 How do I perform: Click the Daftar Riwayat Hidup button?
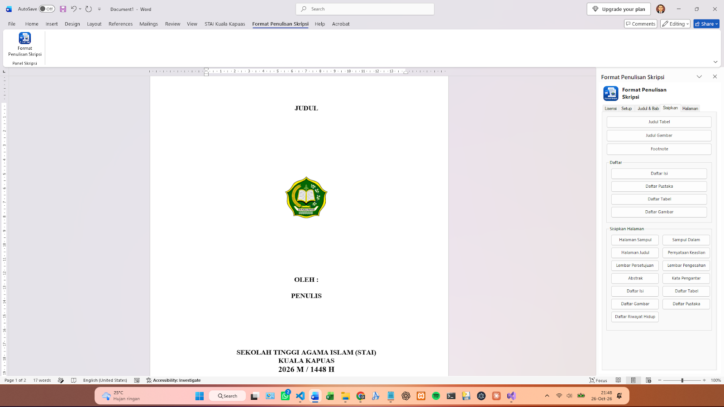pos(635,317)
